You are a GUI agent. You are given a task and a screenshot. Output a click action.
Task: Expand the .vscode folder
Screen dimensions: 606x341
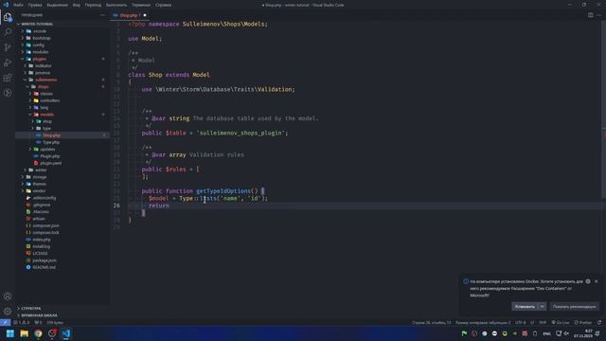(x=40, y=31)
